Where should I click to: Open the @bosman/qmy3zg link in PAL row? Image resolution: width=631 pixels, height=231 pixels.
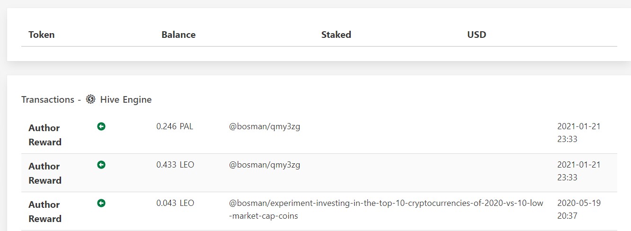point(265,126)
